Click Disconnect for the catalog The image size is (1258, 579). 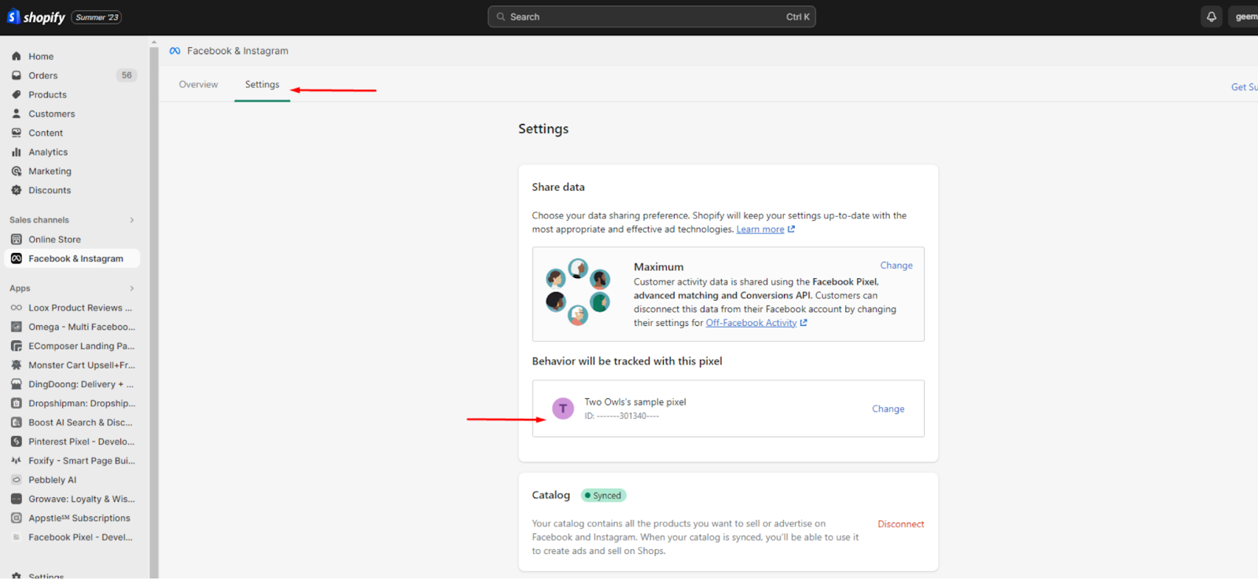[901, 524]
